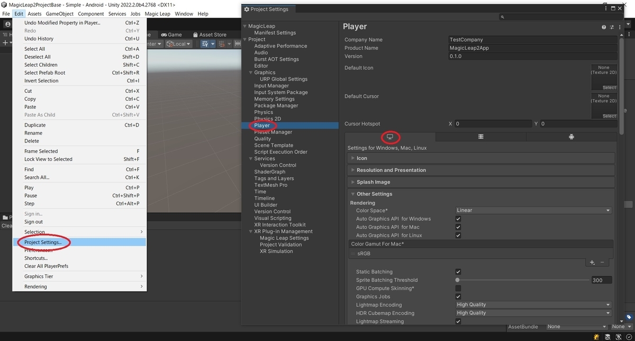
Task: Enable GPU Compute Skinning checkbox
Action: pyautogui.click(x=458, y=288)
